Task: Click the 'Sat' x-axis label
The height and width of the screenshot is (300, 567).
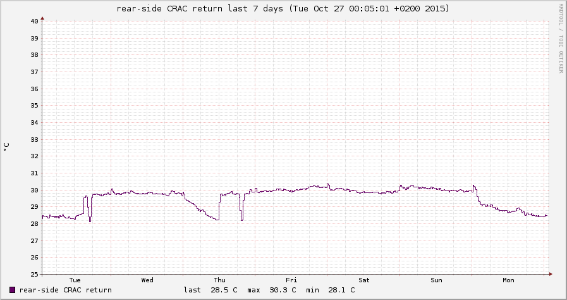Action: (x=363, y=280)
